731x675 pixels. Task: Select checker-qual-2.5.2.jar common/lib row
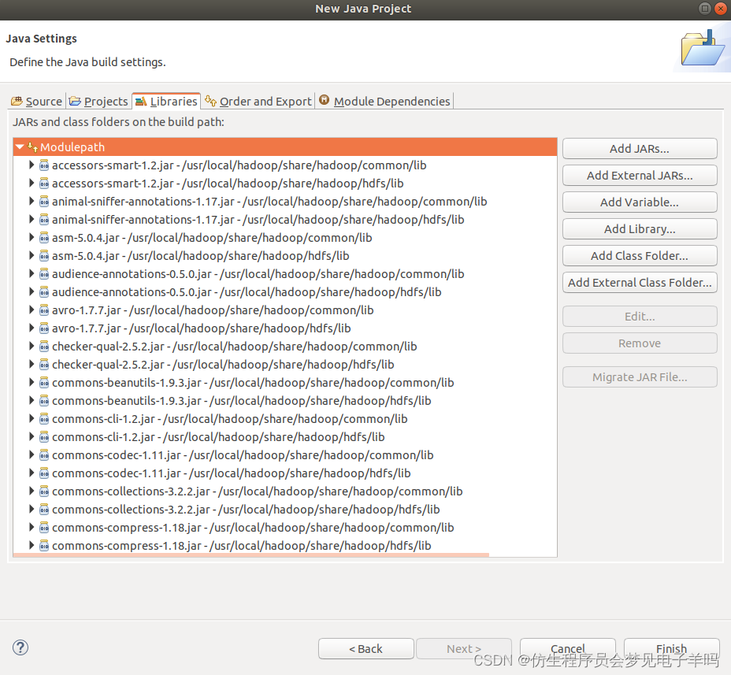click(285, 347)
